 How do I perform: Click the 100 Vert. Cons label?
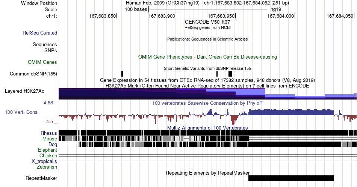click(x=21, y=112)
